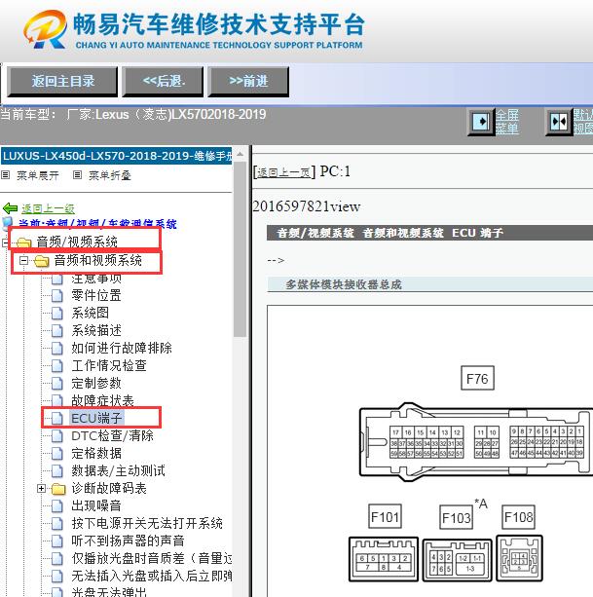Open the 系统图 page

click(91, 313)
